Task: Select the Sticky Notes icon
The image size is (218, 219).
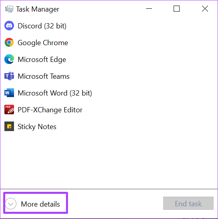Action: (x=9, y=126)
